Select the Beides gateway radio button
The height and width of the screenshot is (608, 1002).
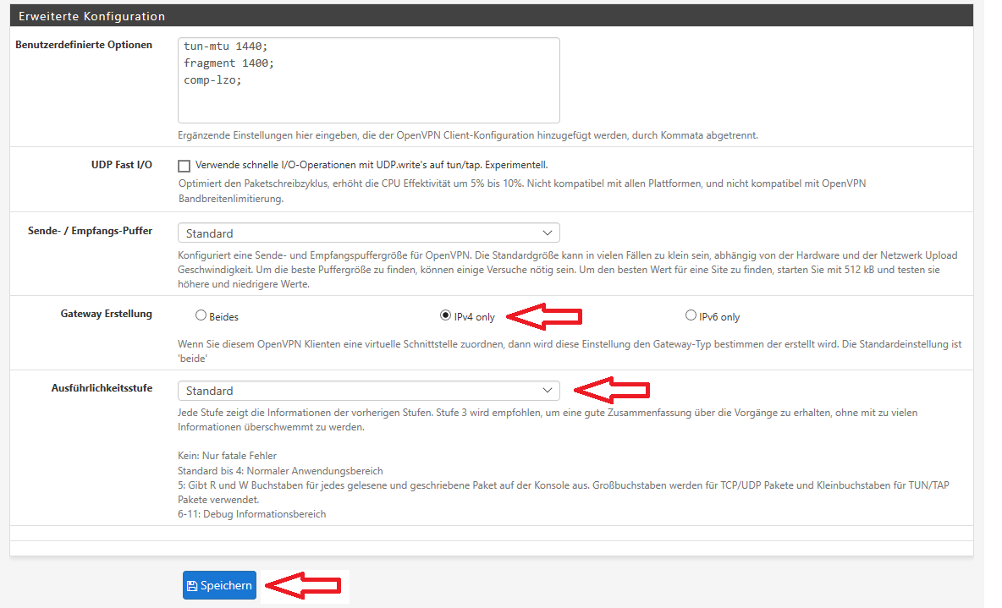(x=201, y=316)
